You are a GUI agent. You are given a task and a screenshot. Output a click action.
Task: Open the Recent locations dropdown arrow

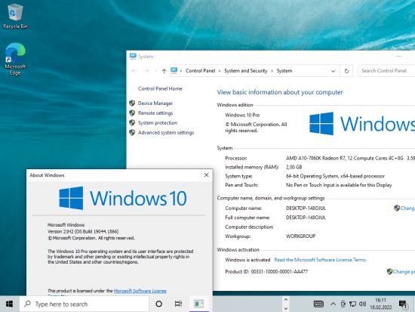pyautogui.click(x=155, y=71)
